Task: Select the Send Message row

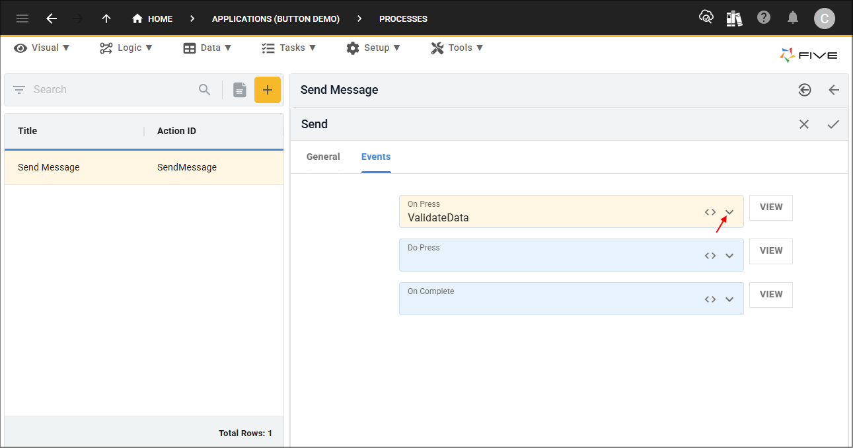Action: coord(144,167)
